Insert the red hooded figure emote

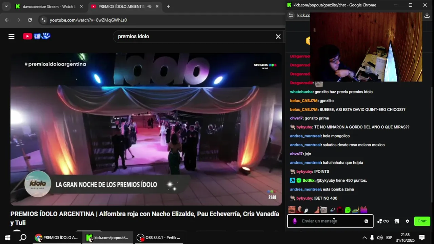coord(340,210)
